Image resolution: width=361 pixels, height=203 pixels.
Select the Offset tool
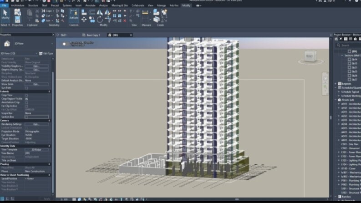click(x=92, y=12)
